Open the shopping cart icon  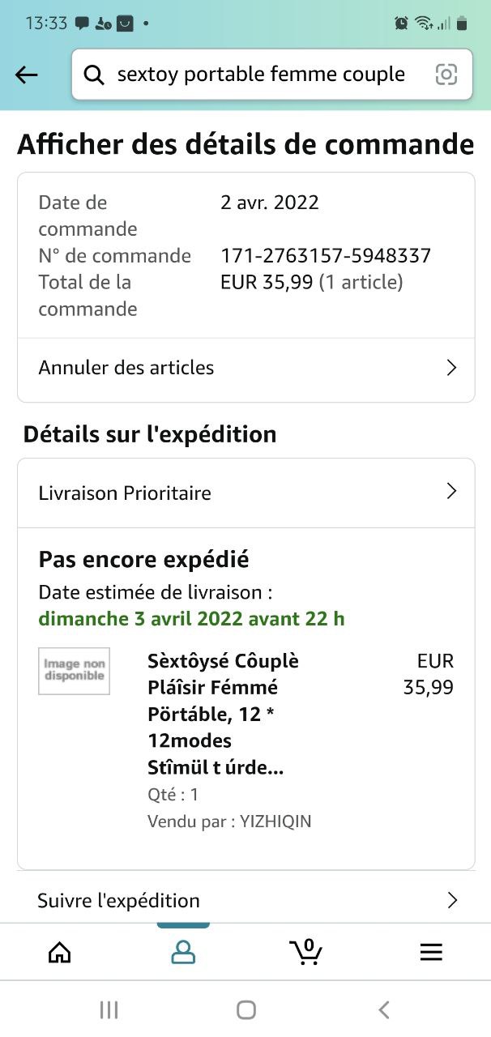pos(306,952)
